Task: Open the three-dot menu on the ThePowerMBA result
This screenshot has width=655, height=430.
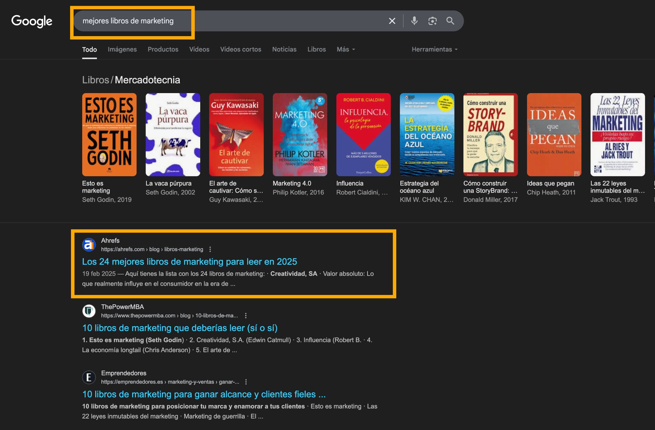Action: tap(246, 315)
